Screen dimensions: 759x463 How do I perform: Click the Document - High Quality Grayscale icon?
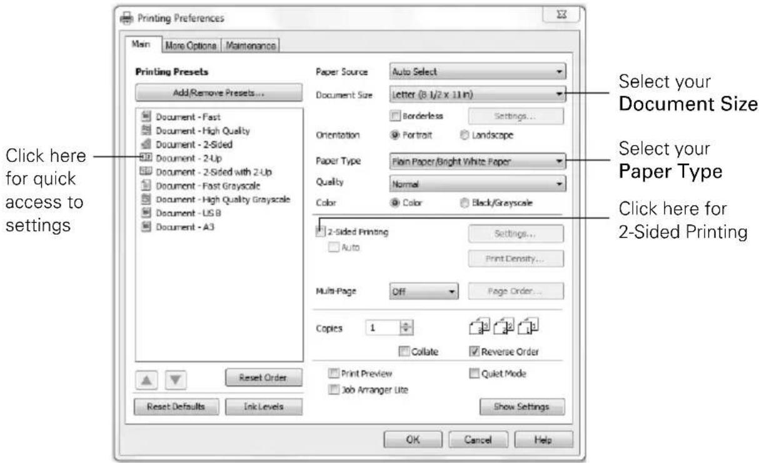click(x=148, y=198)
